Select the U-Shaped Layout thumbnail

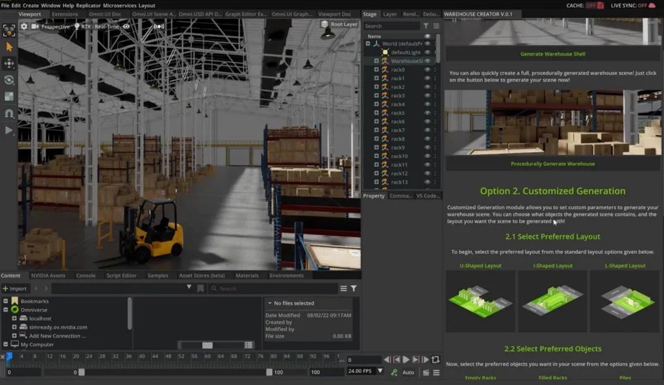pyautogui.click(x=481, y=301)
